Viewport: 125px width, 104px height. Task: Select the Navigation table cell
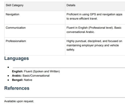coord(35,18)
